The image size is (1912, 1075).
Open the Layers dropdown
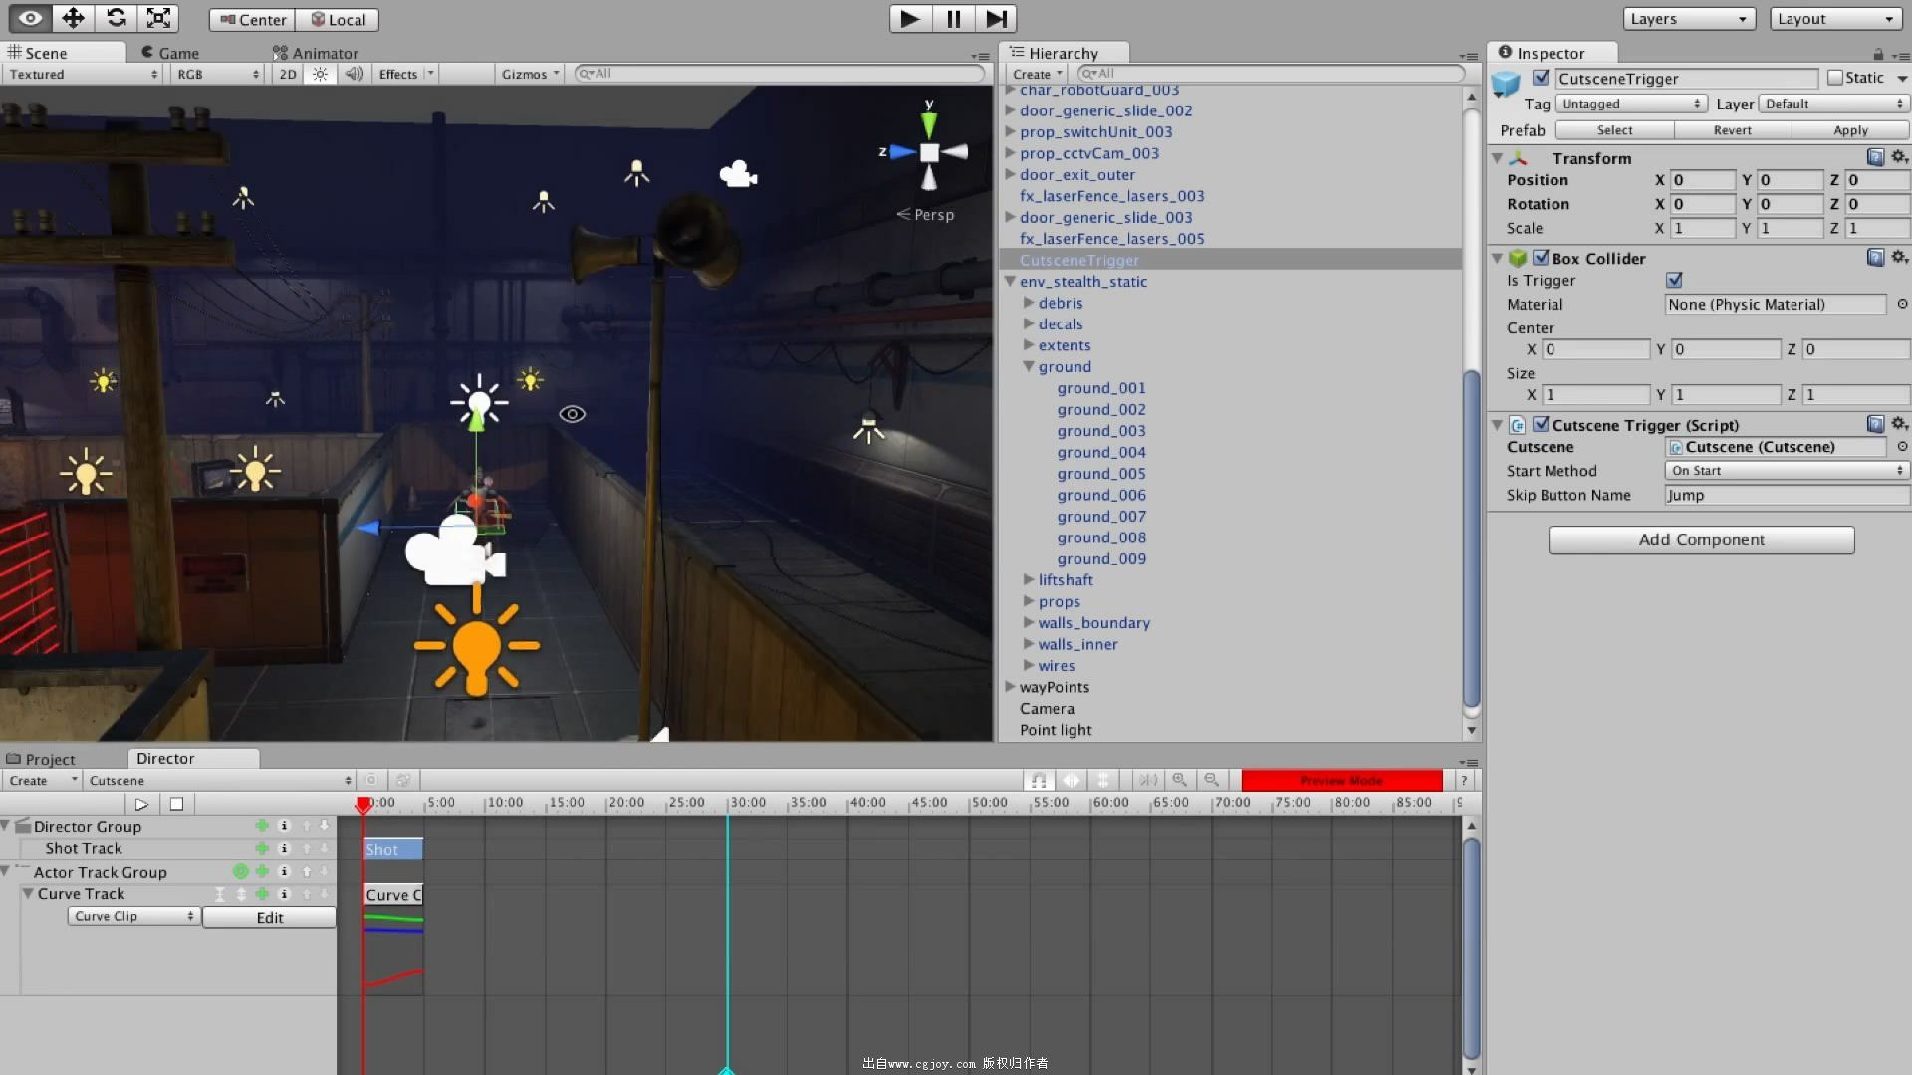tap(1688, 19)
